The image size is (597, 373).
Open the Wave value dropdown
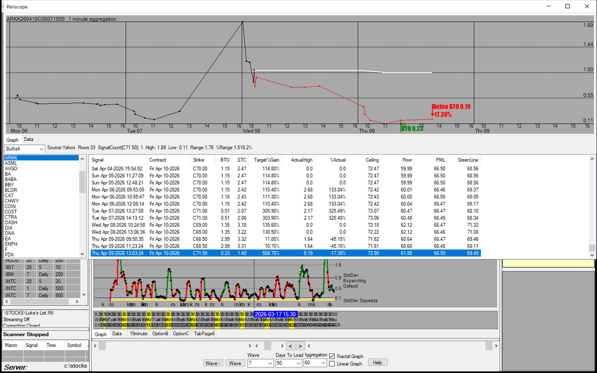coord(260,363)
